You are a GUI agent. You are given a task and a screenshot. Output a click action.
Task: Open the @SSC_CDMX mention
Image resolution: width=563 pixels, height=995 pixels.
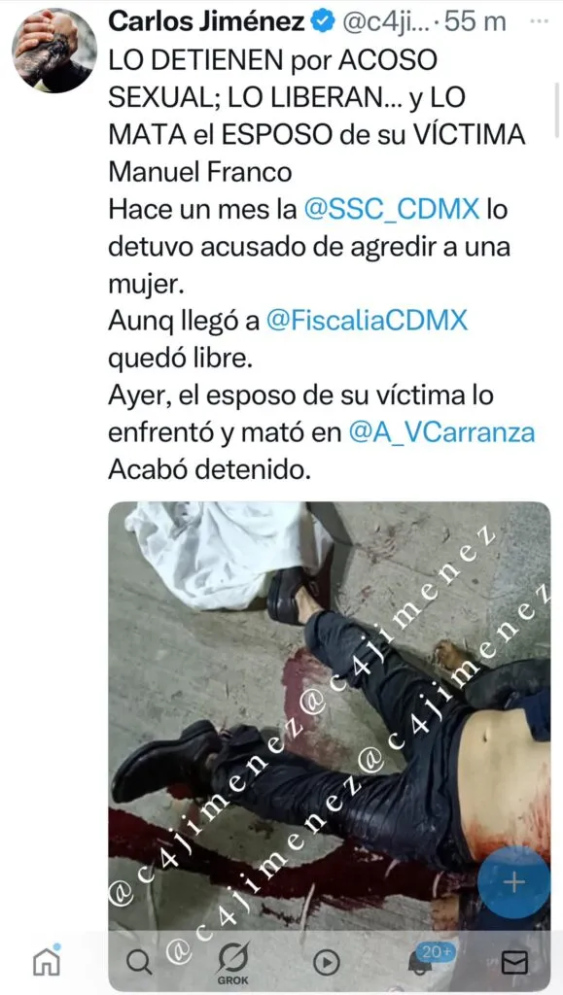click(392, 210)
